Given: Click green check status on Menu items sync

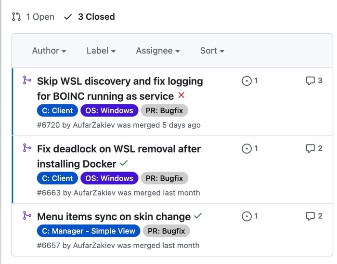Looking at the screenshot, I should tap(198, 216).
